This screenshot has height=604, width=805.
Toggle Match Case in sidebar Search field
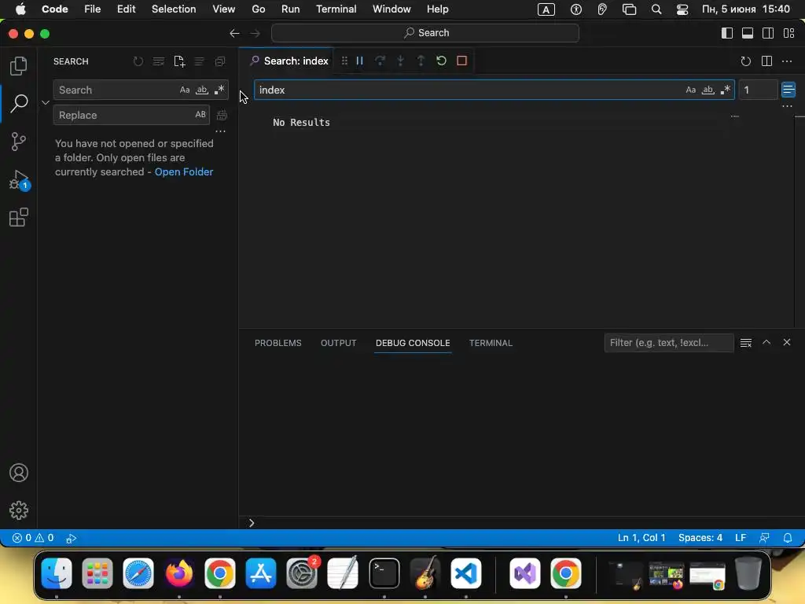(x=185, y=90)
